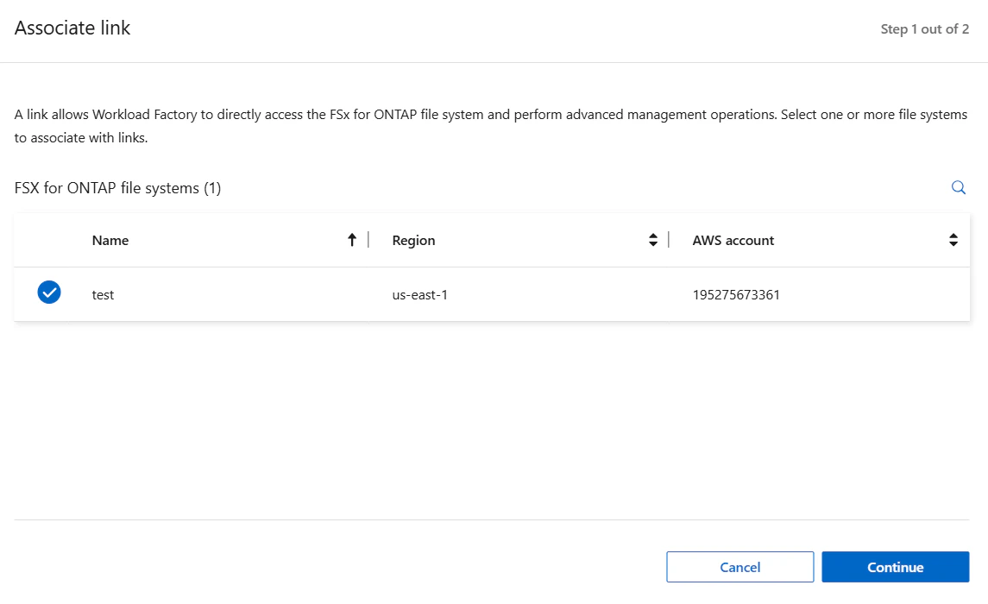
Task: Sort by Name using the up arrow
Action: 352,240
